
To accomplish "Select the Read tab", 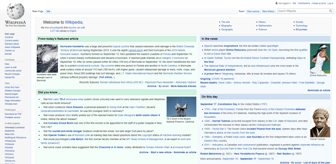I will [241, 11].
